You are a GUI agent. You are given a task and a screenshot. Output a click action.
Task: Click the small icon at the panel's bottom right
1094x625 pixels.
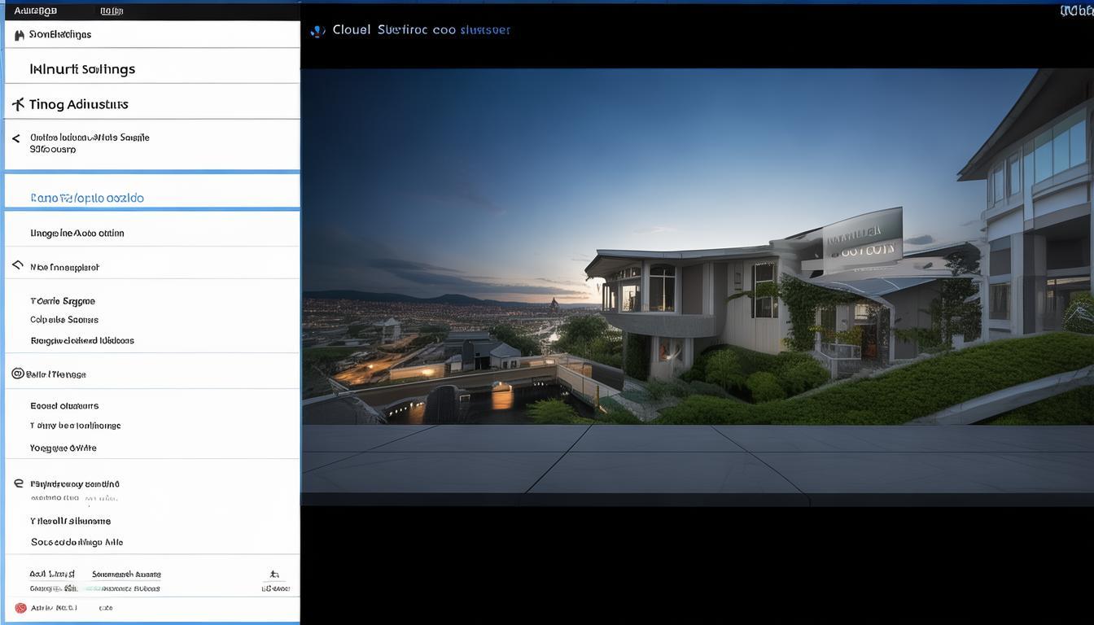tap(274, 575)
